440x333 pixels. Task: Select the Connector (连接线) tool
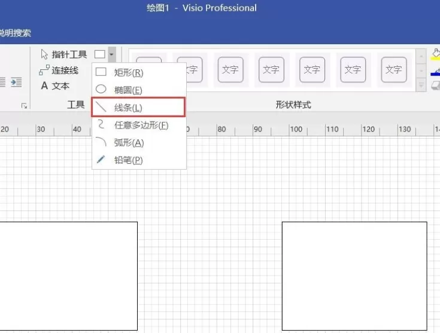pos(59,71)
